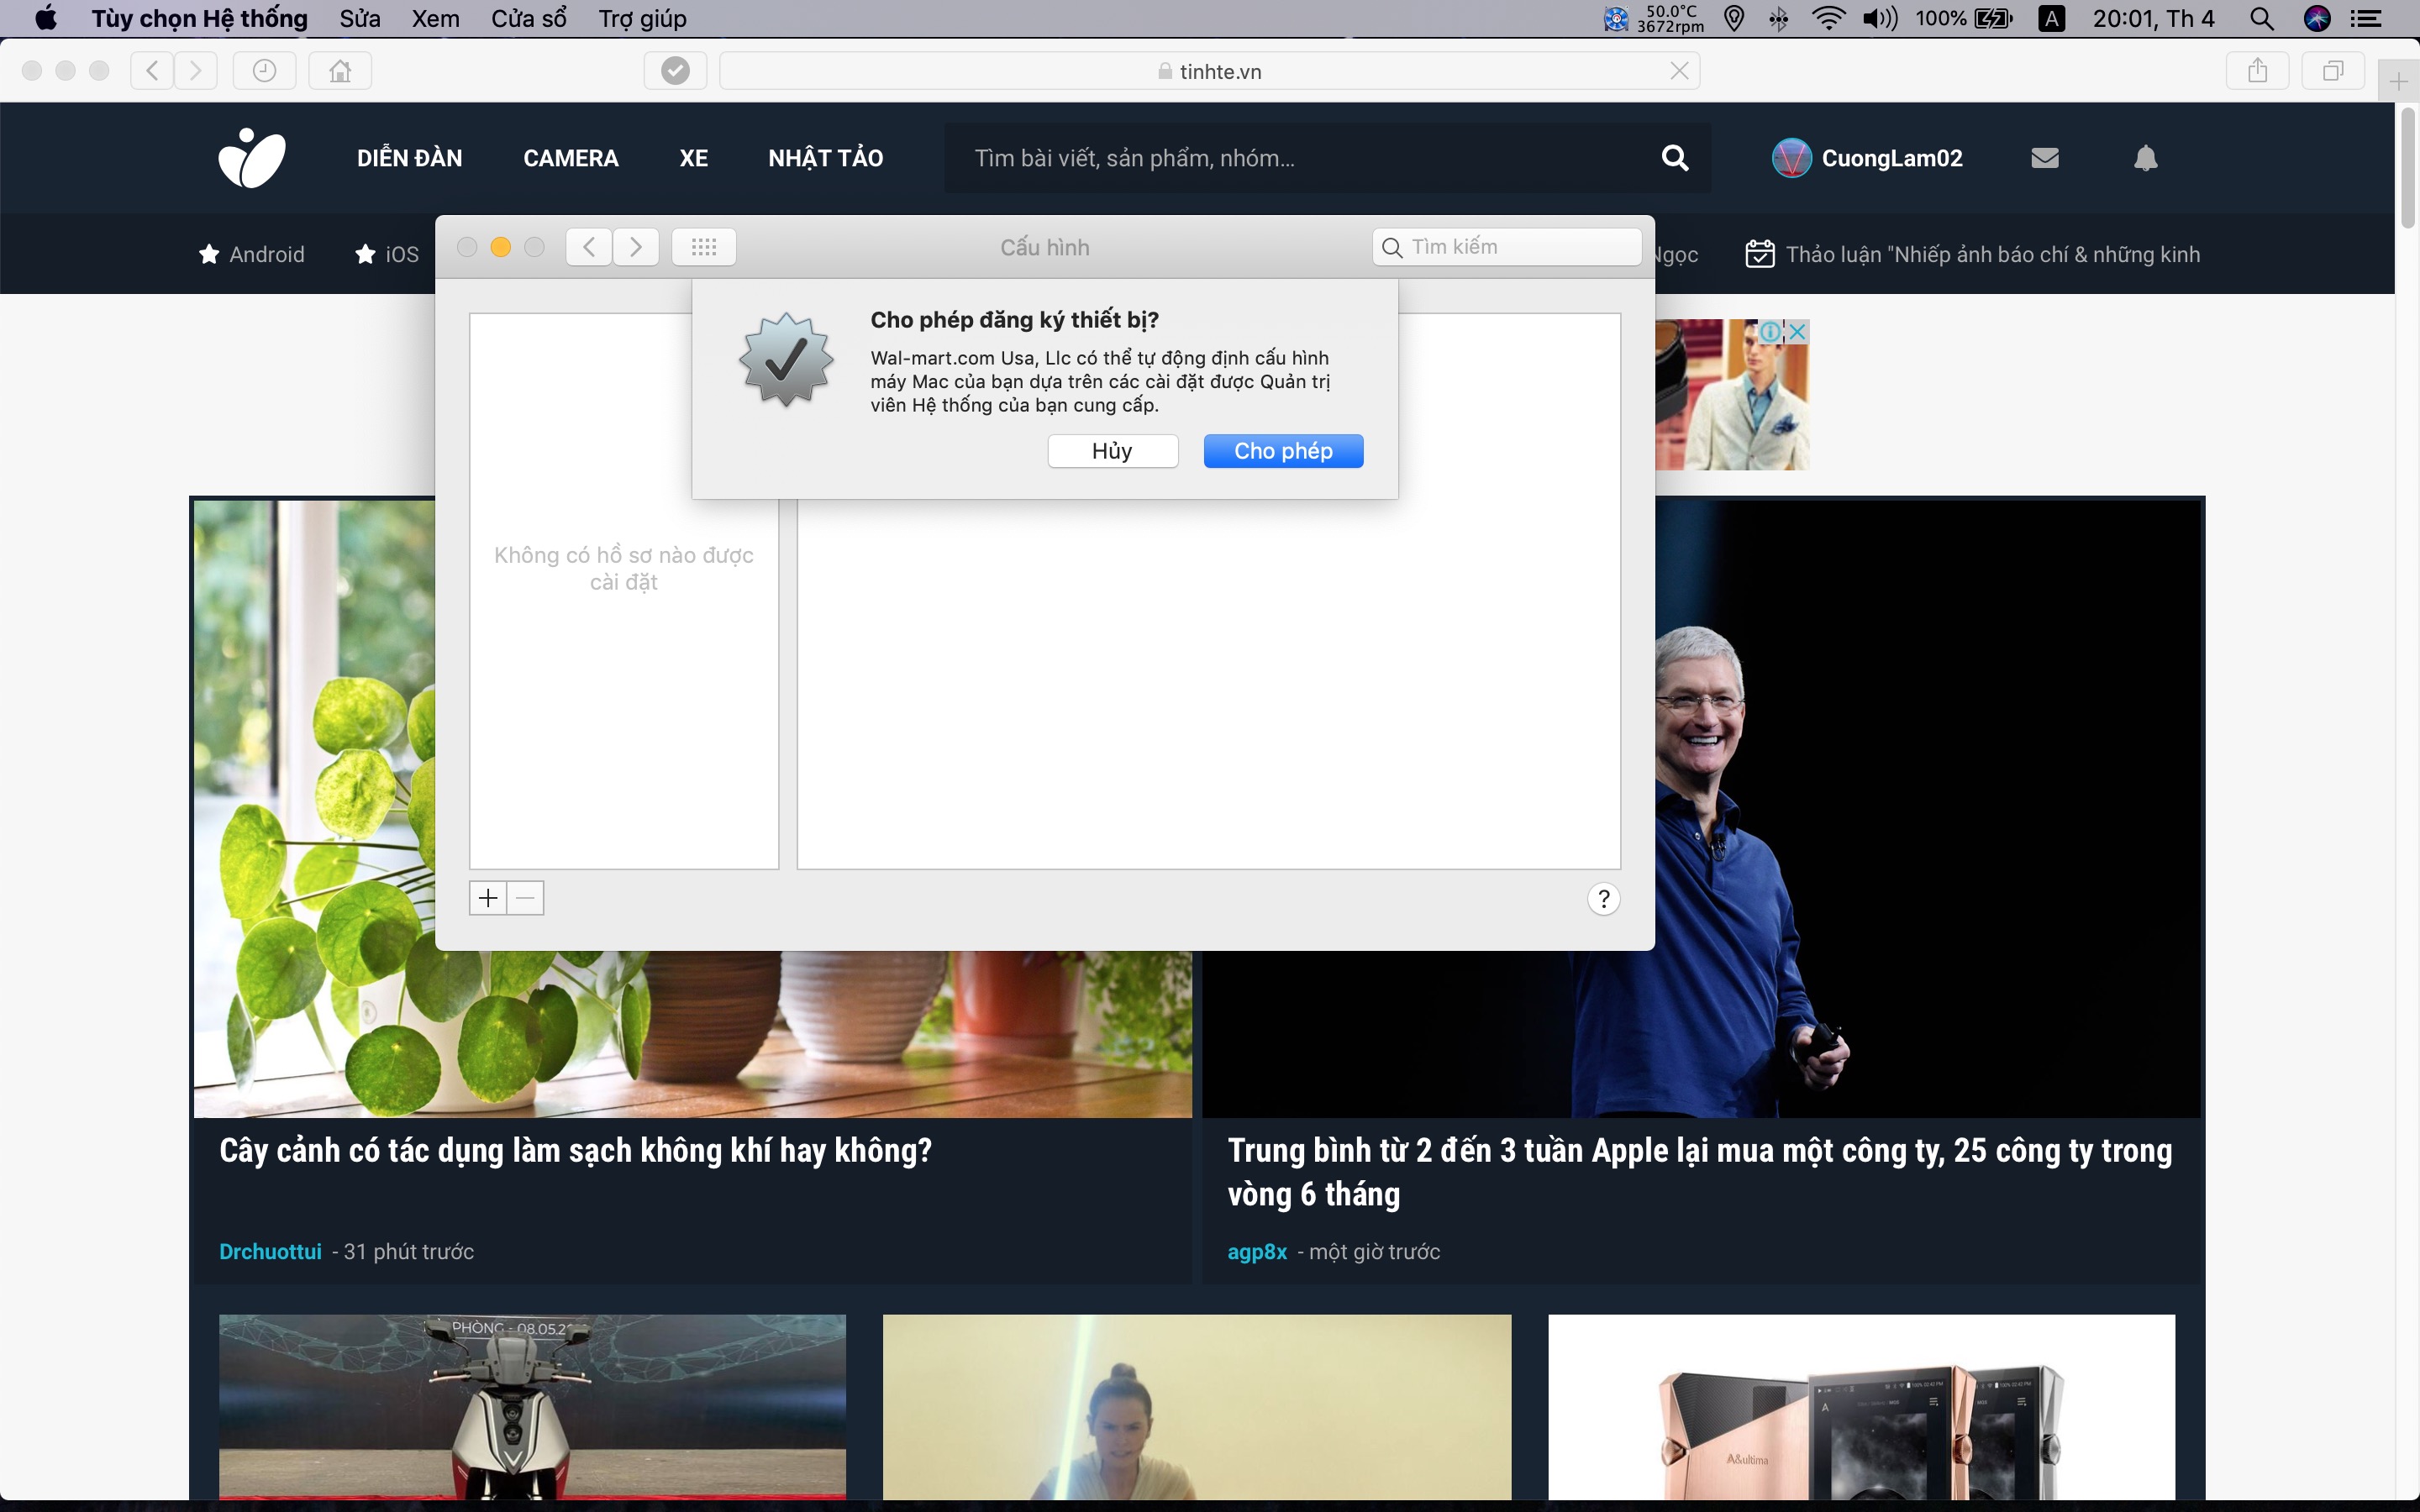Click the search magnifier icon on Tinhte
The image size is (2420, 1512).
1675,158
